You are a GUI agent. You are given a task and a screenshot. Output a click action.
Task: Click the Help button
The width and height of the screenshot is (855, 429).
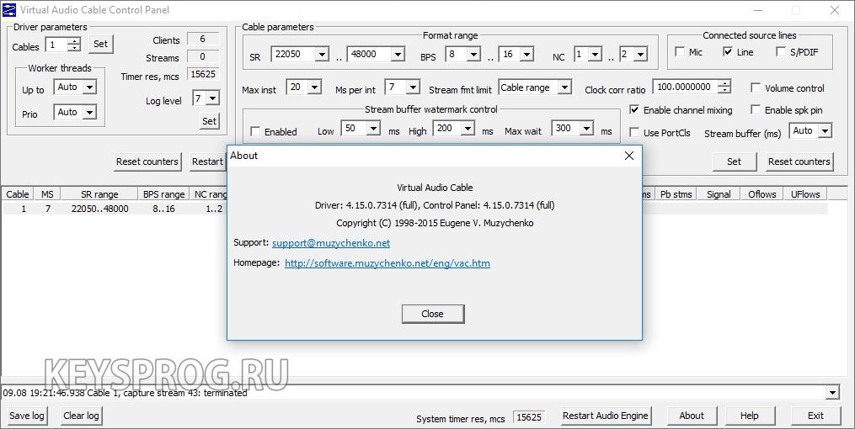point(749,416)
